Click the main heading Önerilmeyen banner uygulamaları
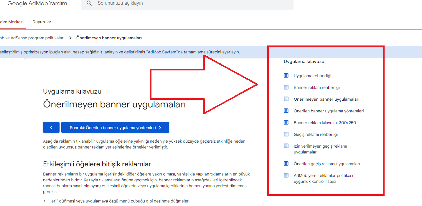The image size is (422, 206). coord(114,104)
